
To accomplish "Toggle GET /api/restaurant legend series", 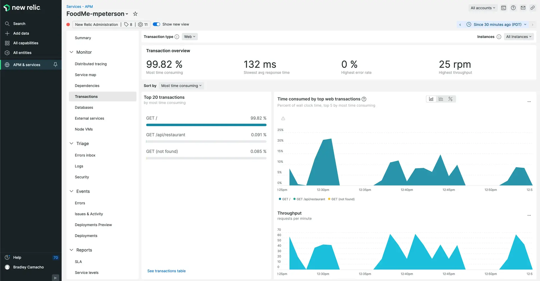I will pyautogui.click(x=309, y=199).
